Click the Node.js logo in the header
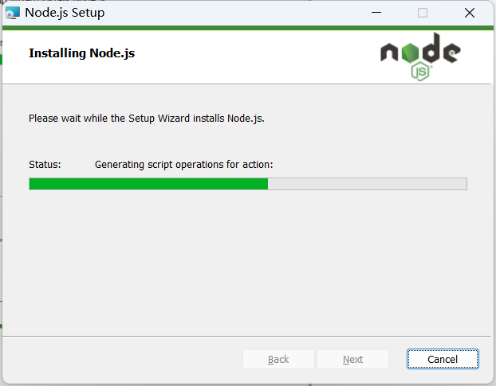 click(420, 57)
